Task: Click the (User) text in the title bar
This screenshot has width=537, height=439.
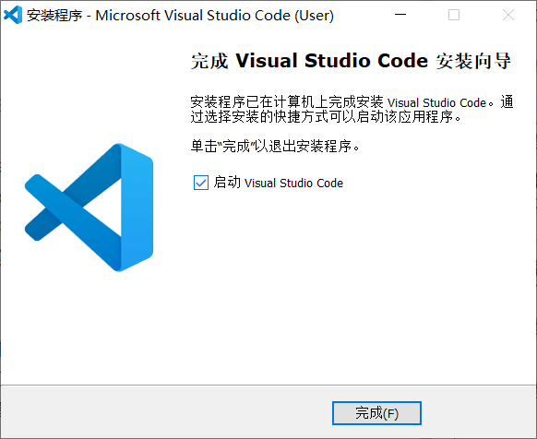Action: pyautogui.click(x=314, y=16)
